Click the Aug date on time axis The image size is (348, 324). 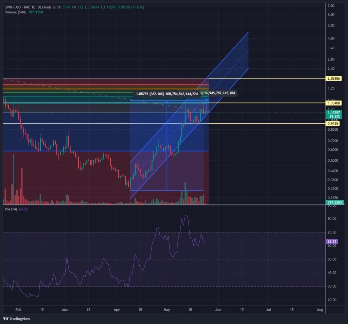click(x=320, y=310)
